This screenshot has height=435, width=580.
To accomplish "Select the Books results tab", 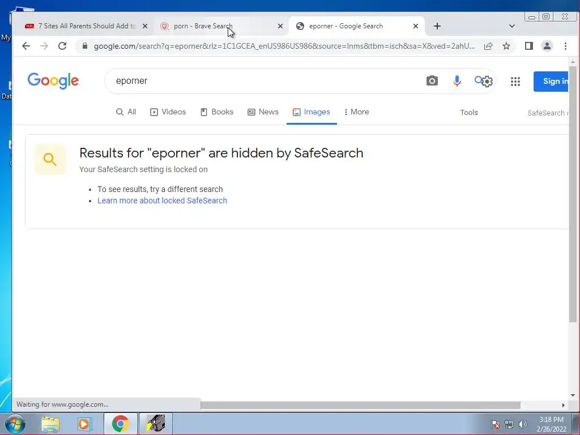I will coord(217,112).
